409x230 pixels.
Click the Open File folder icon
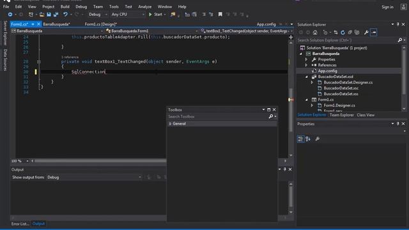[42, 15]
